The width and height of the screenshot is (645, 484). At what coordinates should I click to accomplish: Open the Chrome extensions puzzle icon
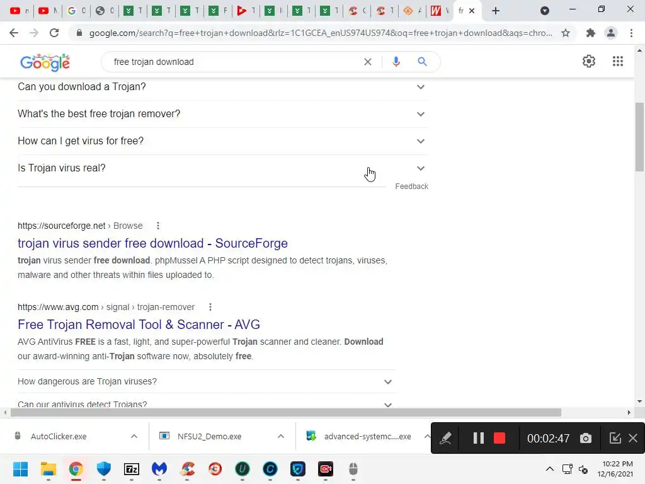click(591, 33)
